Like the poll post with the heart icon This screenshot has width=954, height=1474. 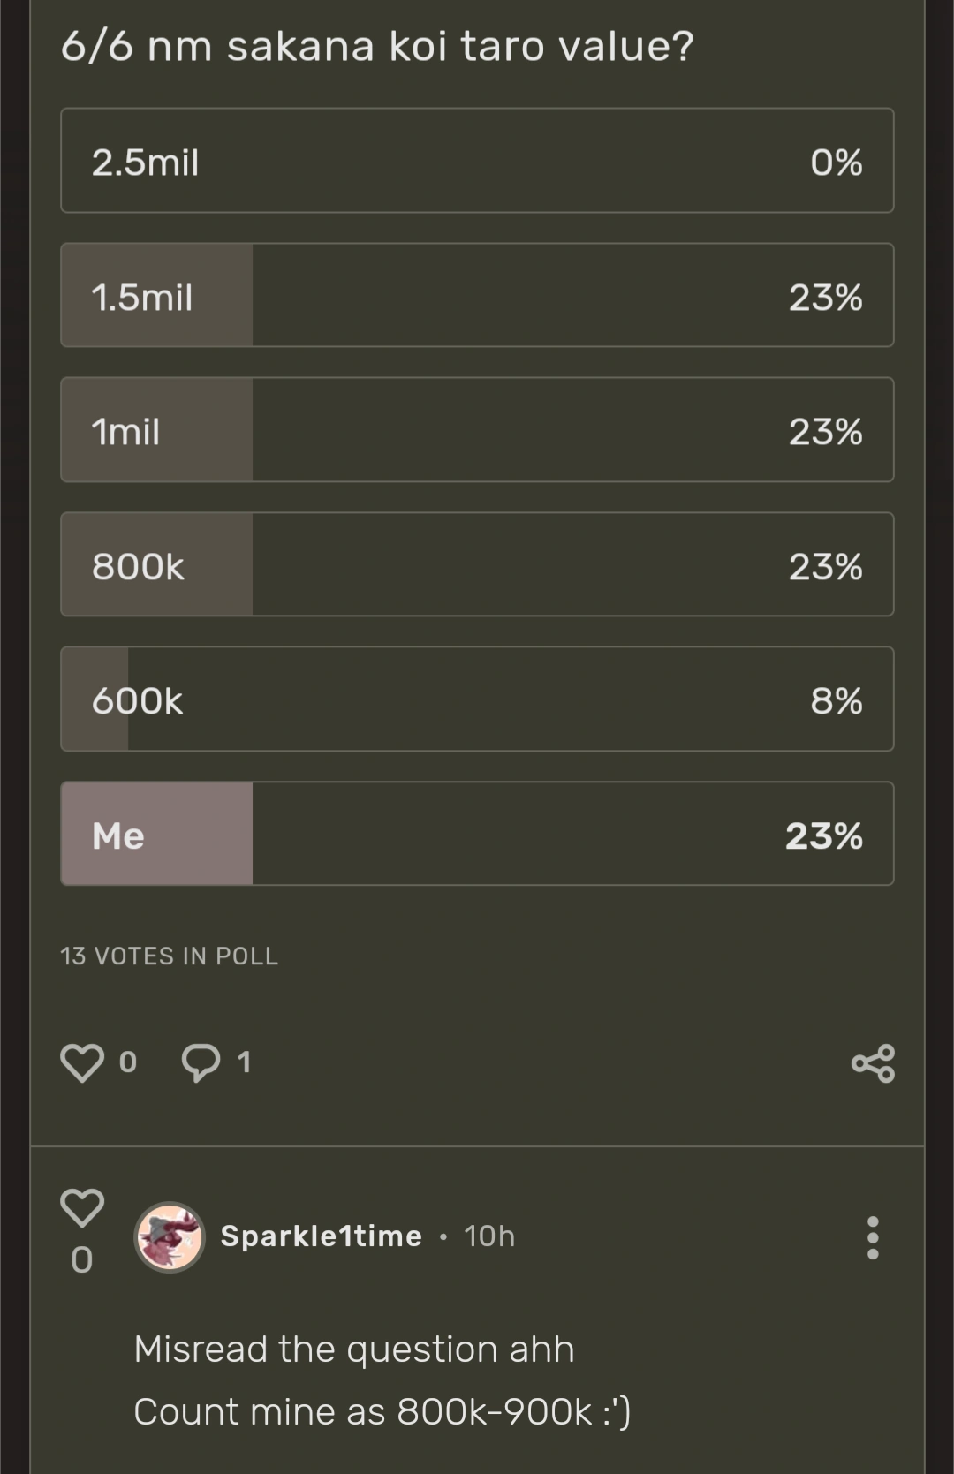pos(81,1062)
